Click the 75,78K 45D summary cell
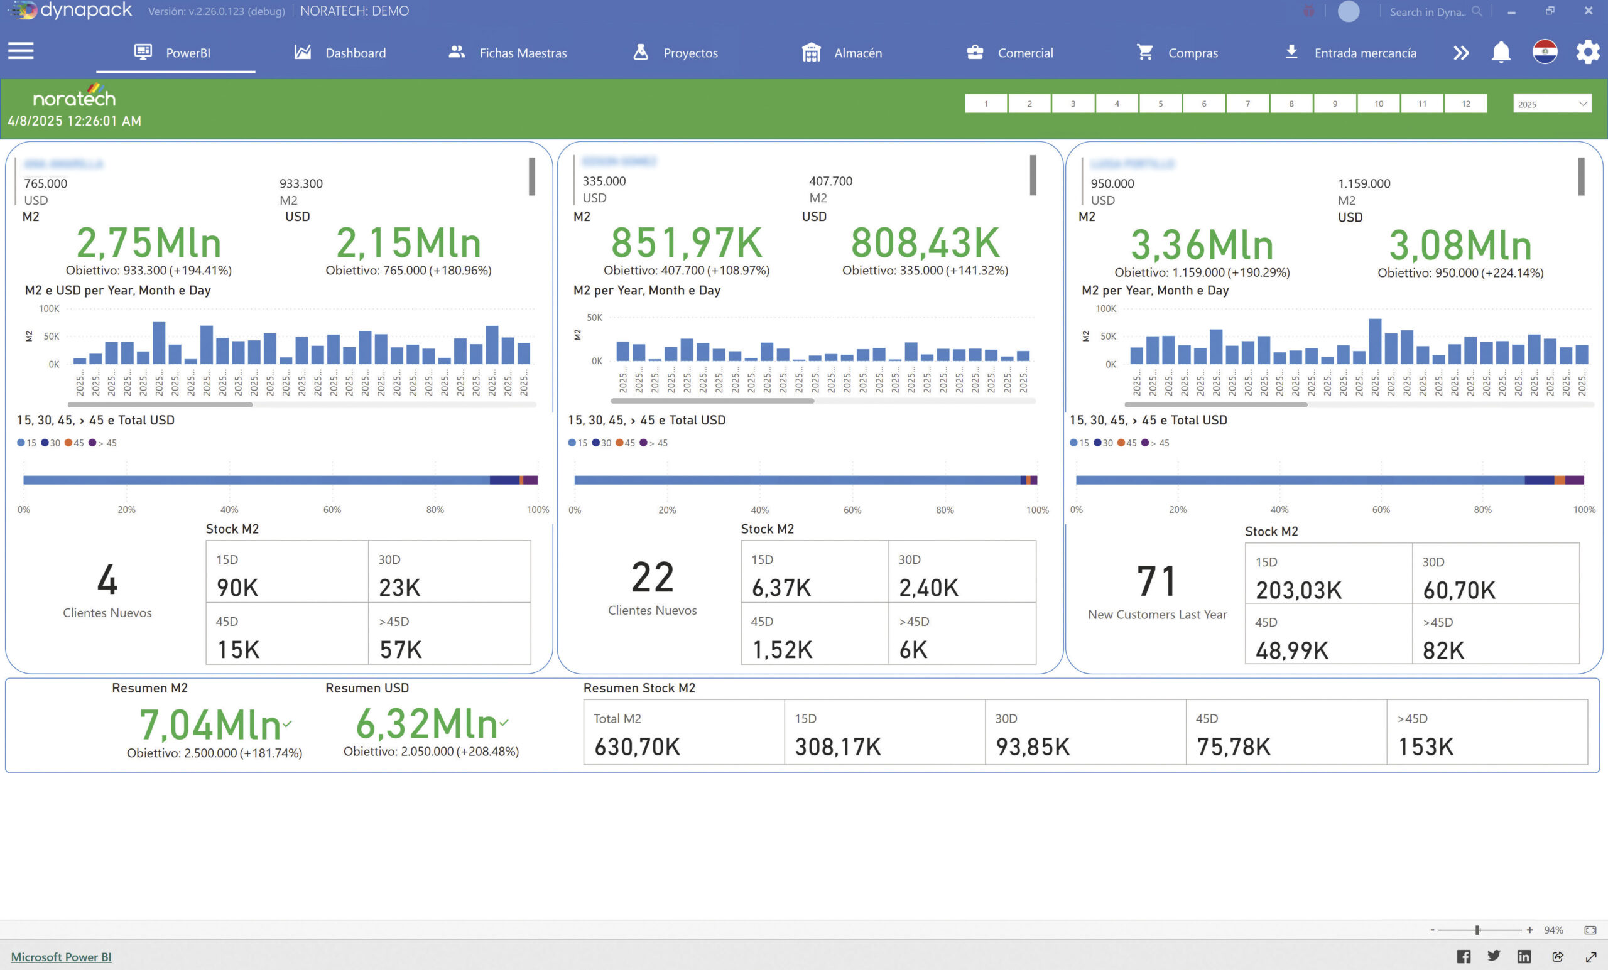Screen dimensions: 1608x970 click(x=1286, y=732)
